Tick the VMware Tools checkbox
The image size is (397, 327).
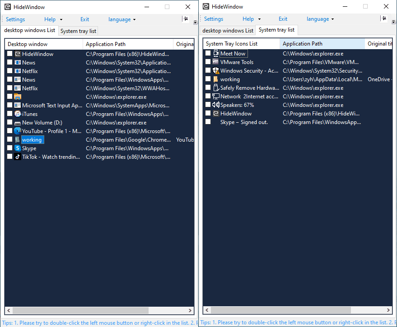(208, 61)
